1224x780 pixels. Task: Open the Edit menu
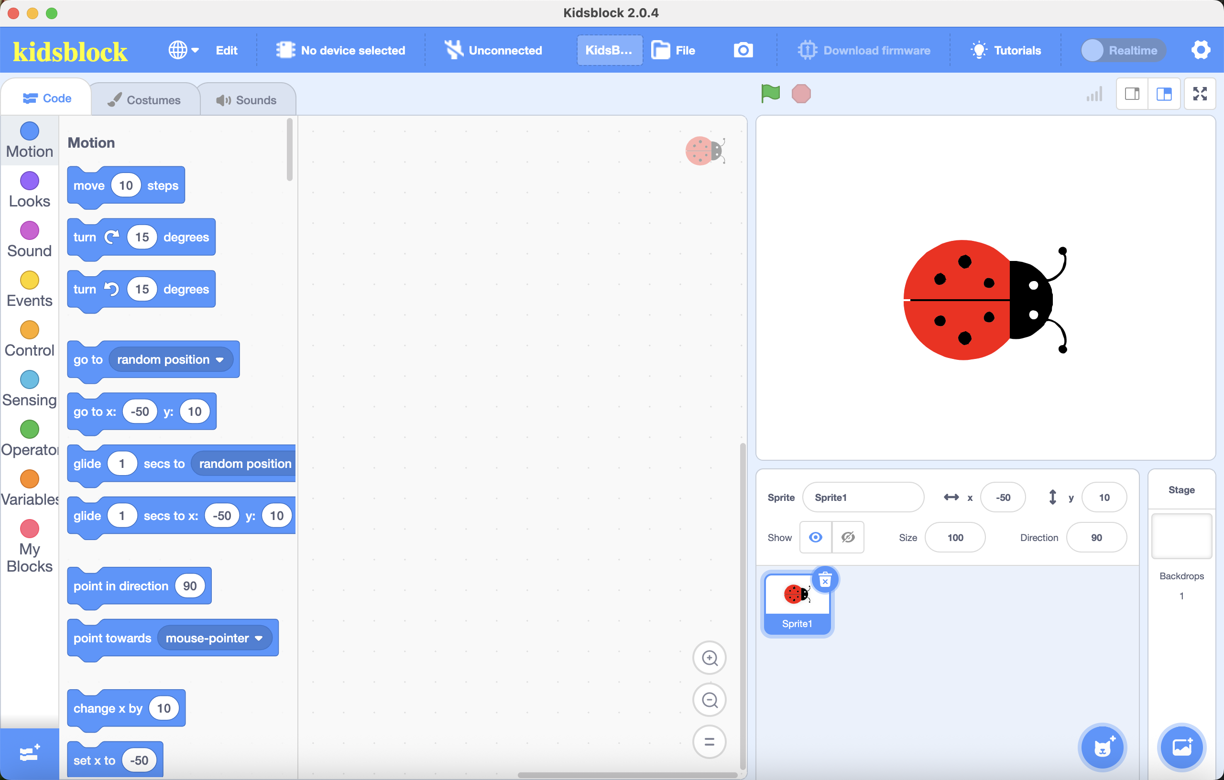226,50
